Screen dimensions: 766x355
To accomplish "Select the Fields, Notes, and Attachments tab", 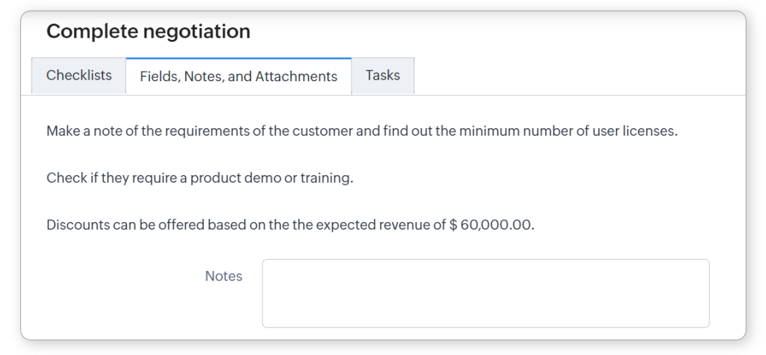I will (x=238, y=76).
